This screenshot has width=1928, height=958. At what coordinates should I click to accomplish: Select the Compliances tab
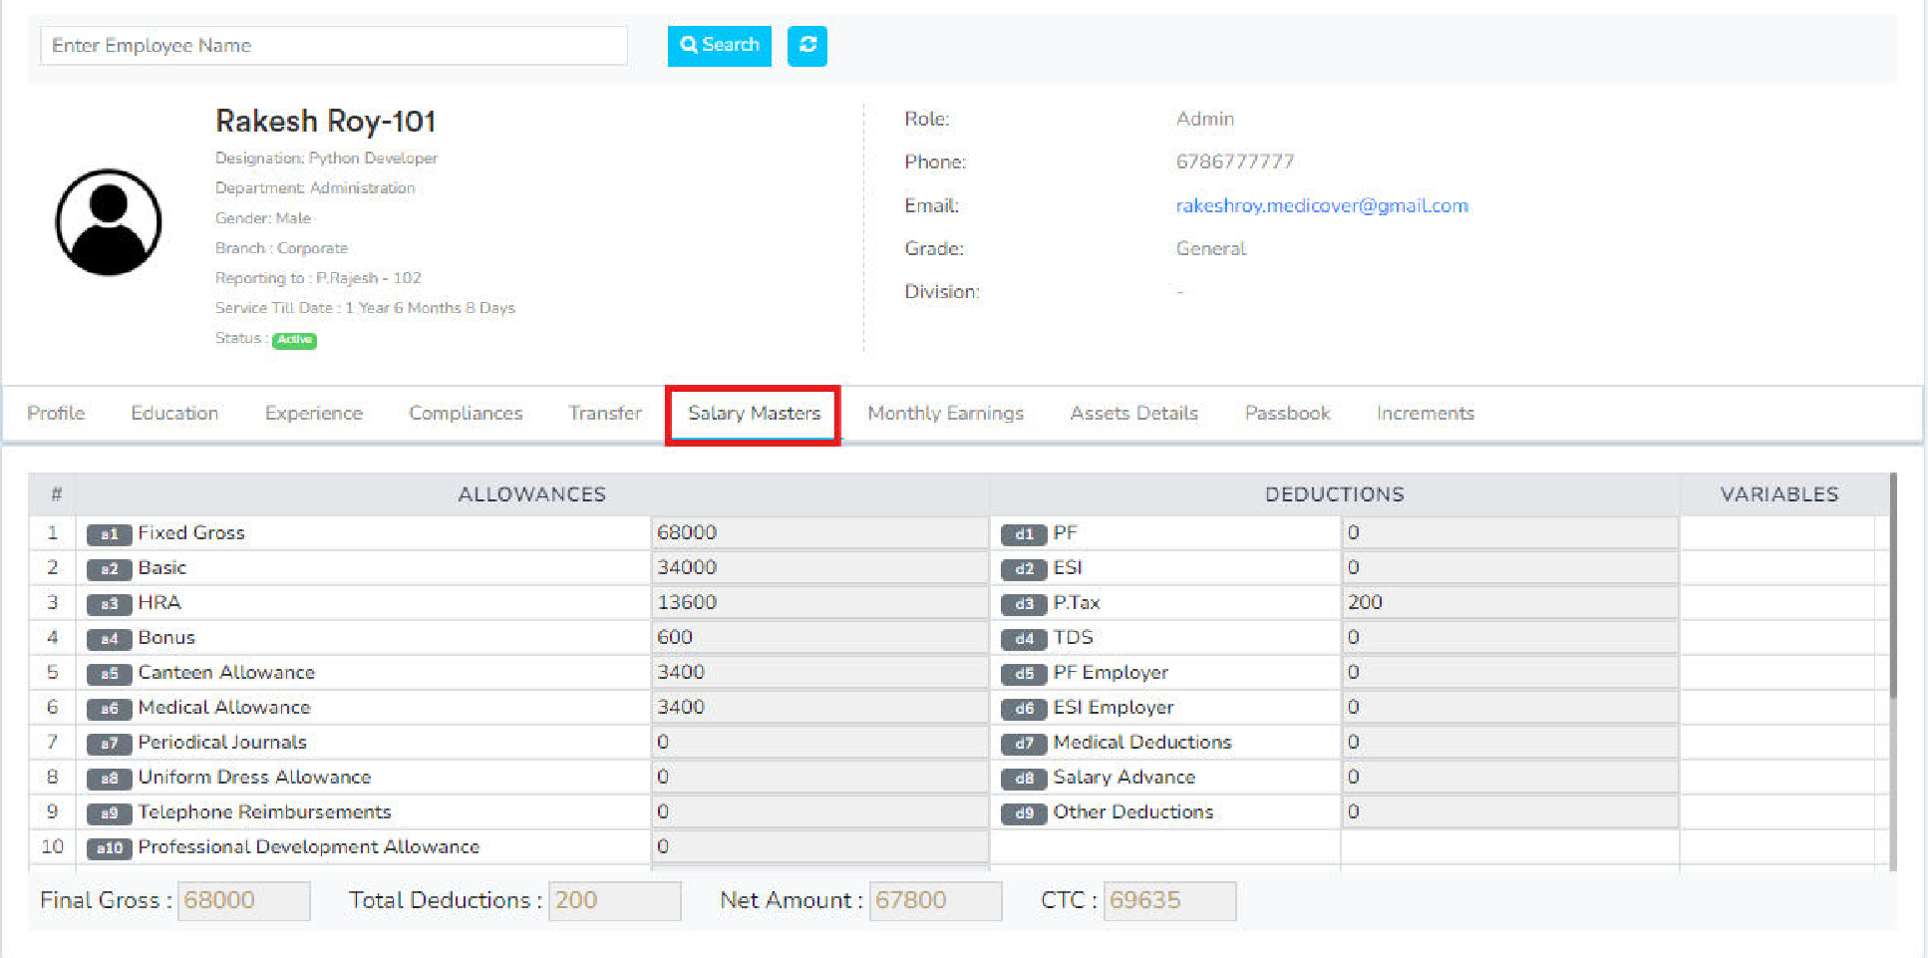click(466, 413)
